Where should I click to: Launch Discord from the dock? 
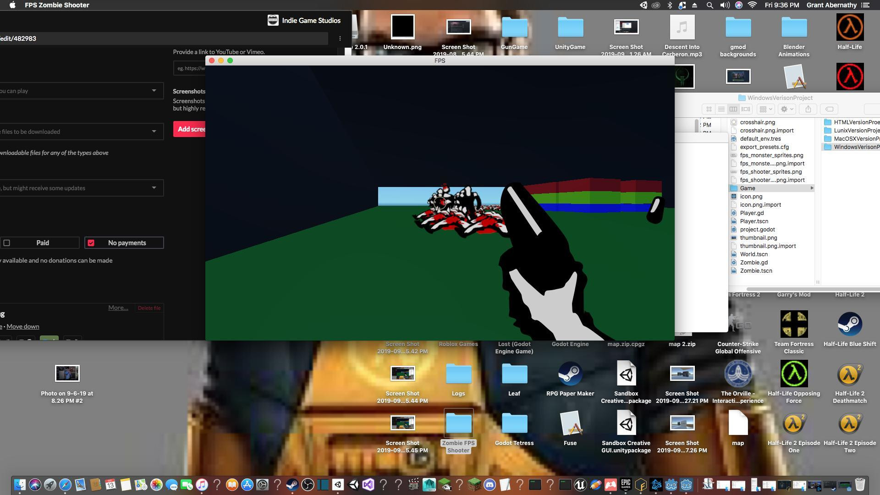[x=489, y=484]
